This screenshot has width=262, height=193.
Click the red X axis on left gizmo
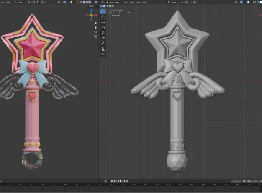point(96,15)
